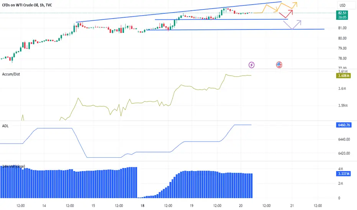Select the orange projected path arrow drawing
357x210 pixels.
coord(275,8)
